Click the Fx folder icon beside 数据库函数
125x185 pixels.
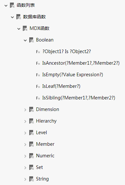19,17
